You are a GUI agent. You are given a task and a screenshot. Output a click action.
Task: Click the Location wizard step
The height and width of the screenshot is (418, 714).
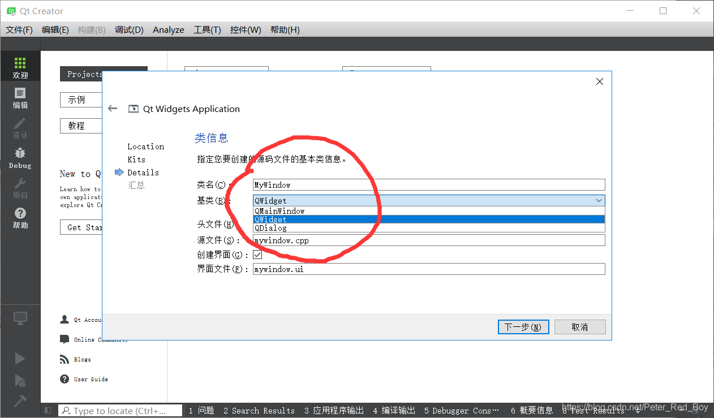(x=145, y=146)
